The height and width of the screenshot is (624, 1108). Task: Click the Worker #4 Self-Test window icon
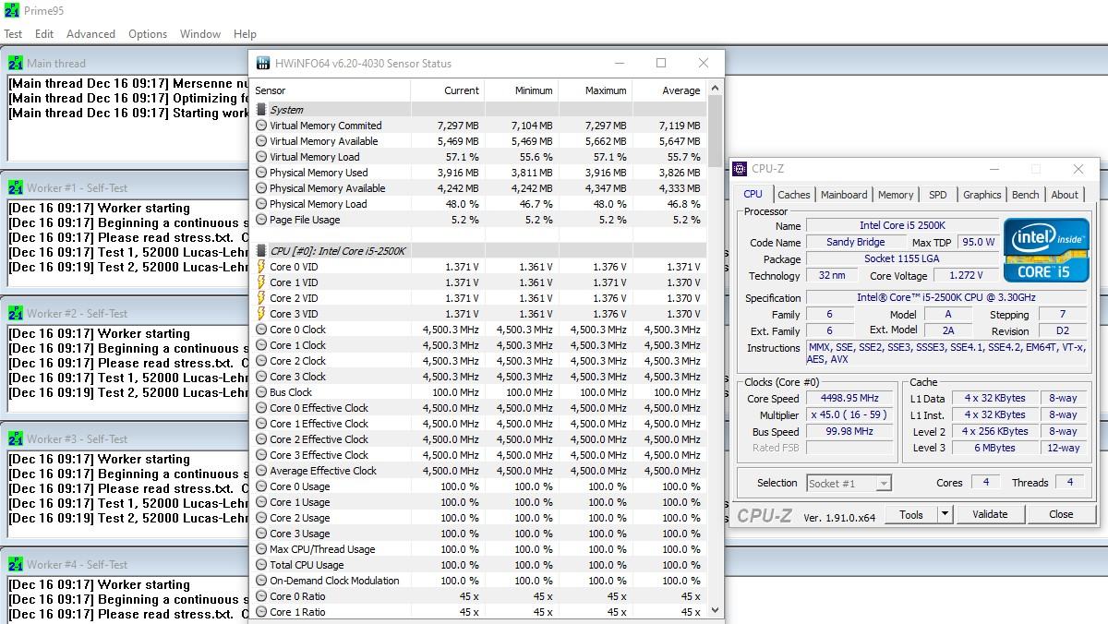(16, 564)
